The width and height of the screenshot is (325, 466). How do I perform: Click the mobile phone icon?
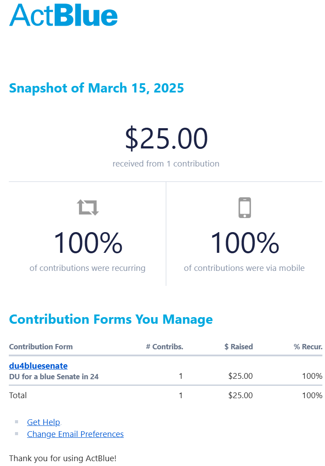coord(244,207)
